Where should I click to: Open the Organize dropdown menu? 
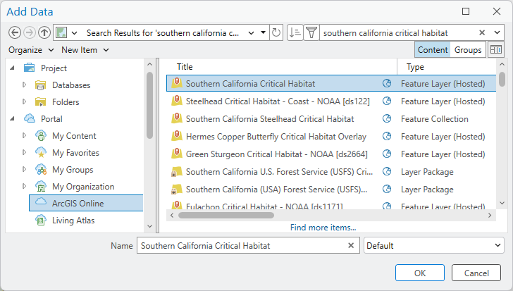pos(31,50)
